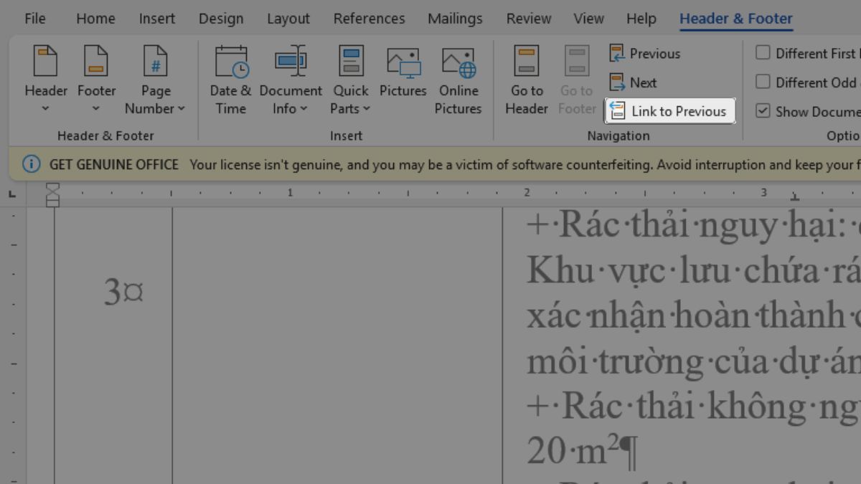Click the greyed Go to Footer icon
861x484 pixels.
pos(577,62)
